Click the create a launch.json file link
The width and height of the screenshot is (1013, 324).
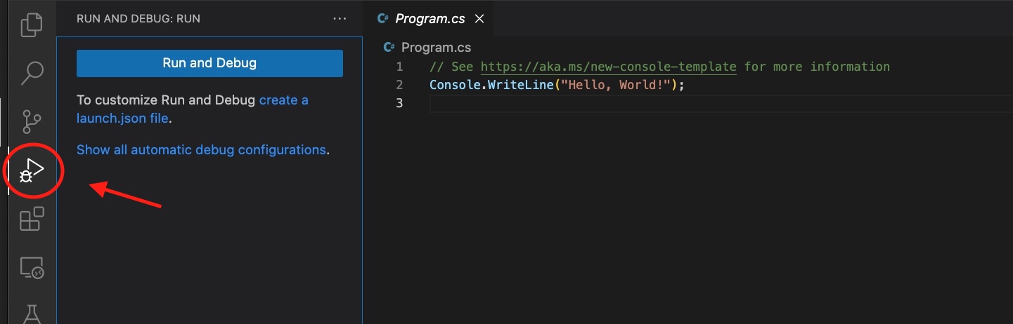tap(193, 109)
